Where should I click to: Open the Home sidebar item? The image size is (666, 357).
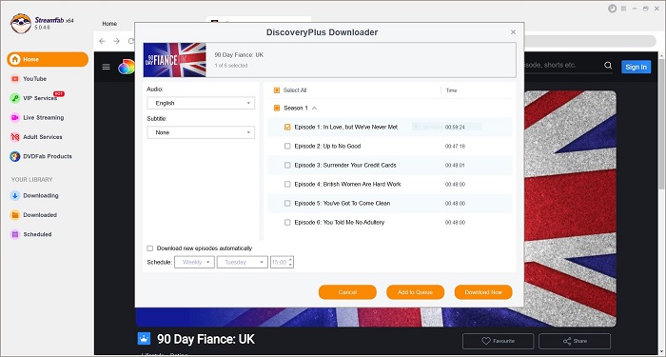click(x=48, y=59)
